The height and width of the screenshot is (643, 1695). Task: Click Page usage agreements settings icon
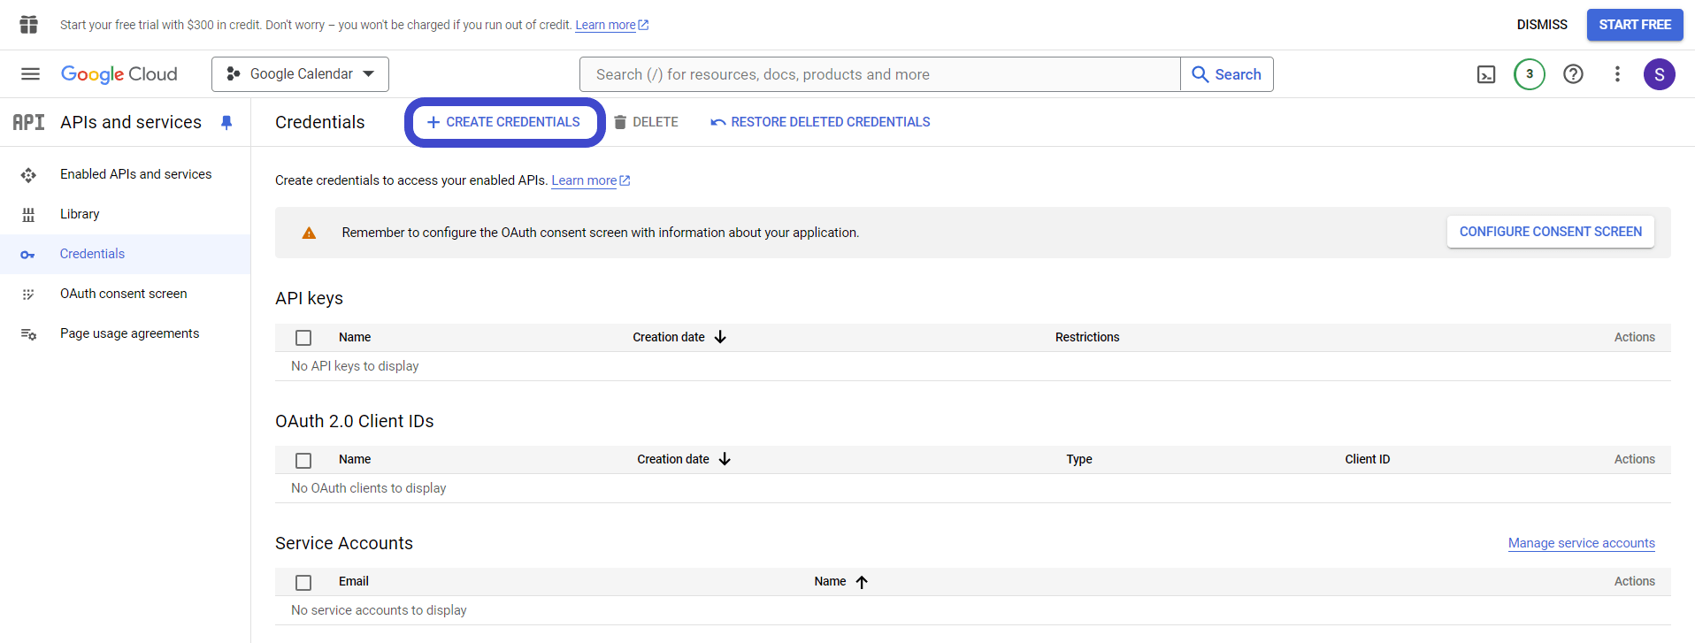point(28,334)
